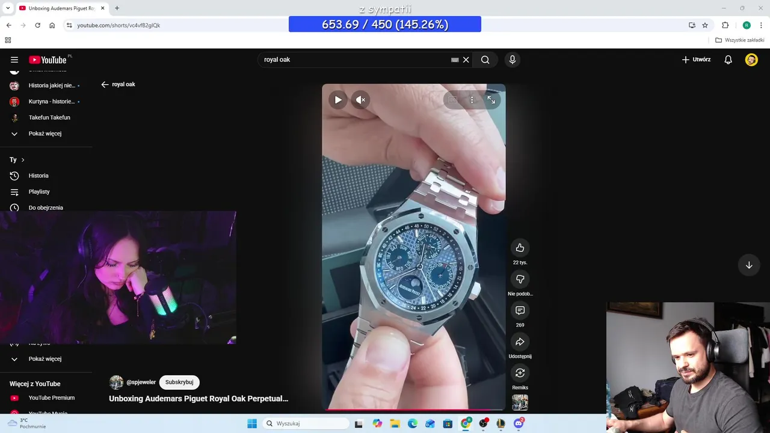
Task: Expand the Ty section chevron
Action: coord(23,160)
